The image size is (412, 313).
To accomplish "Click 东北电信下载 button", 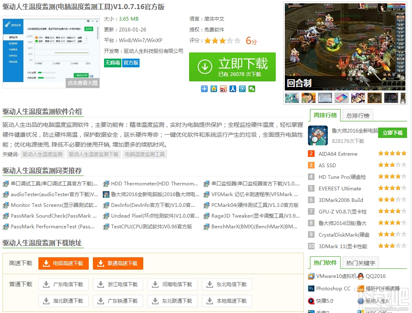I will pos(227,285).
